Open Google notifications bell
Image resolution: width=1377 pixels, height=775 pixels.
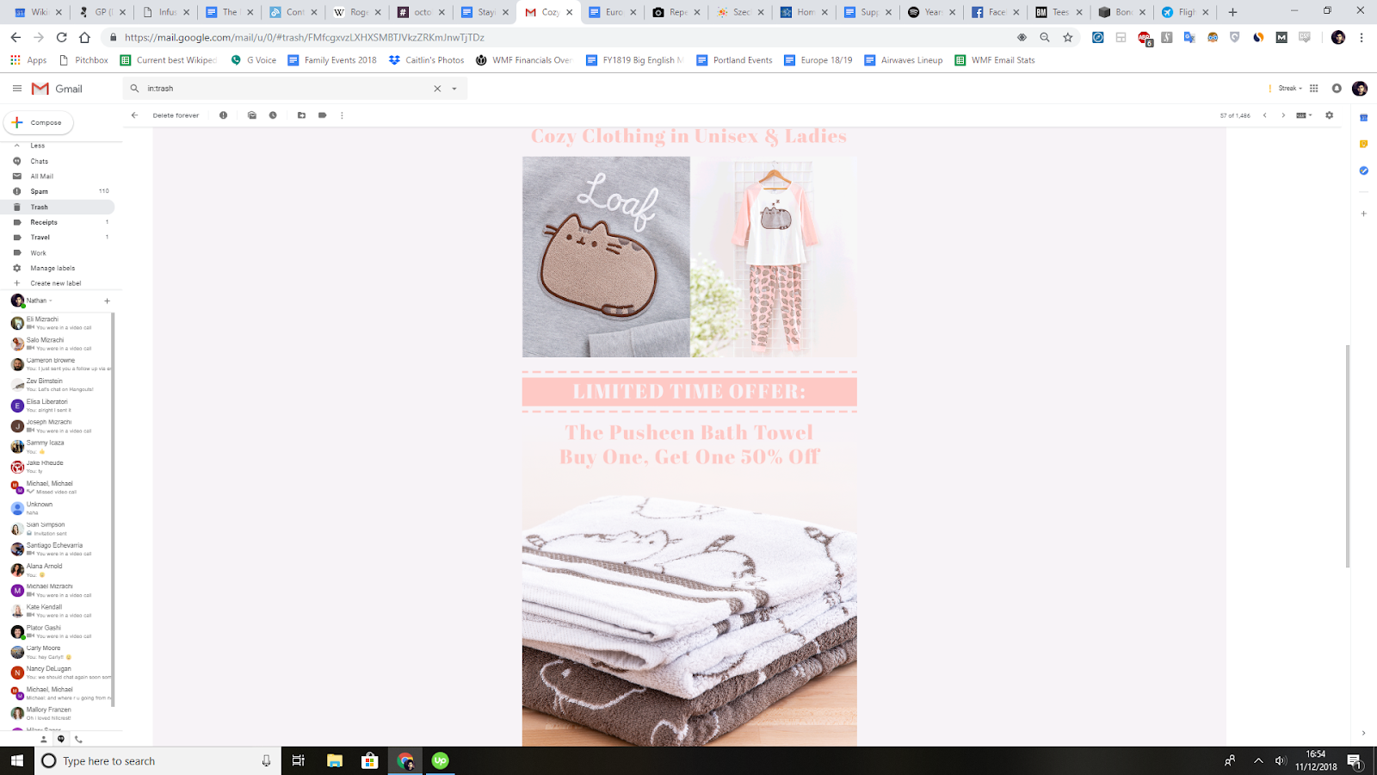[x=1337, y=89]
